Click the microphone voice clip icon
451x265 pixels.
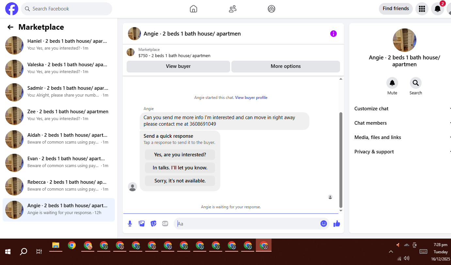coord(130,224)
